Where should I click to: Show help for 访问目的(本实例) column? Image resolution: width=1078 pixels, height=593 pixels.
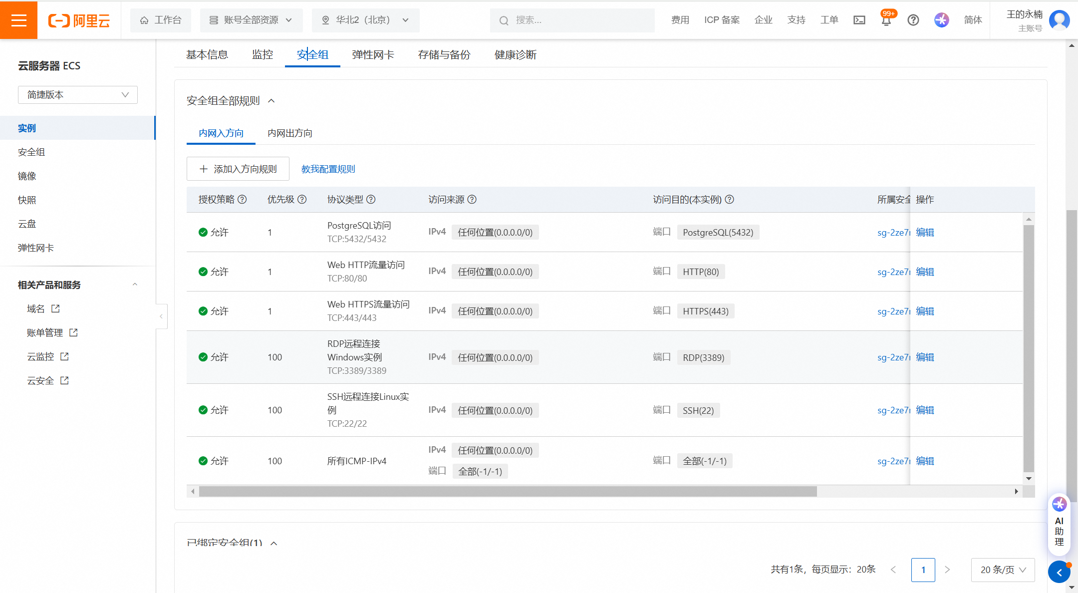click(729, 199)
